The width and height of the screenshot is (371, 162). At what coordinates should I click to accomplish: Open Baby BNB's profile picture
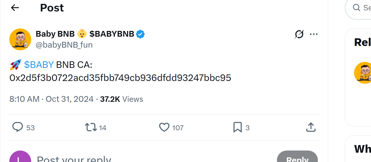[20, 39]
